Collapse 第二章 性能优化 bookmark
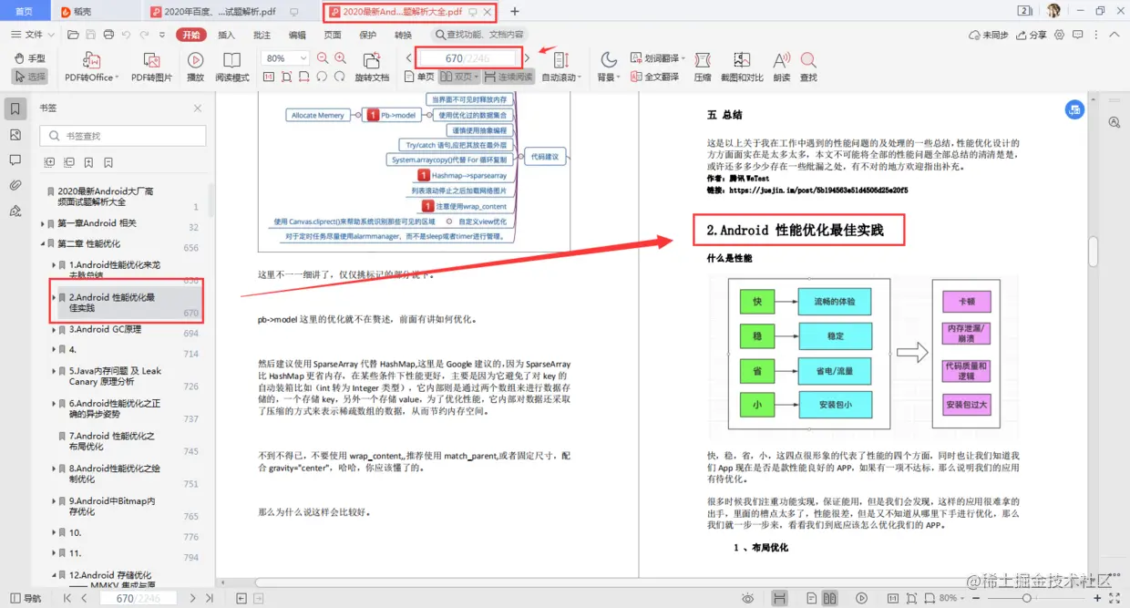Viewport: 1130px width, 608px height. click(x=42, y=243)
